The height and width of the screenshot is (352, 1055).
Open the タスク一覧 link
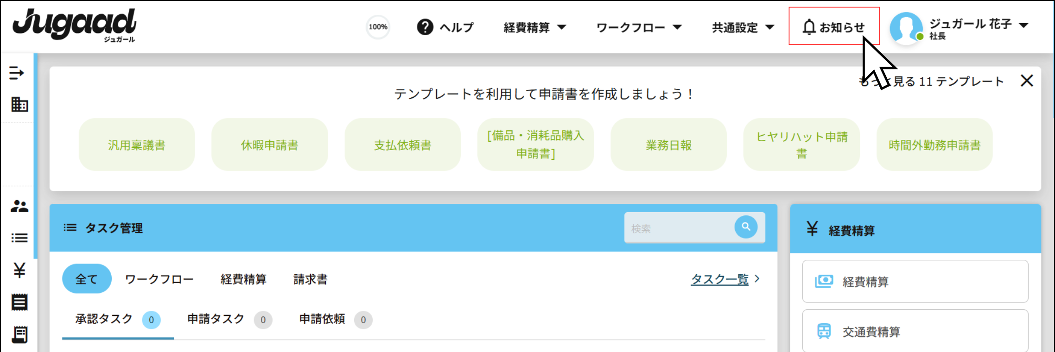(720, 279)
